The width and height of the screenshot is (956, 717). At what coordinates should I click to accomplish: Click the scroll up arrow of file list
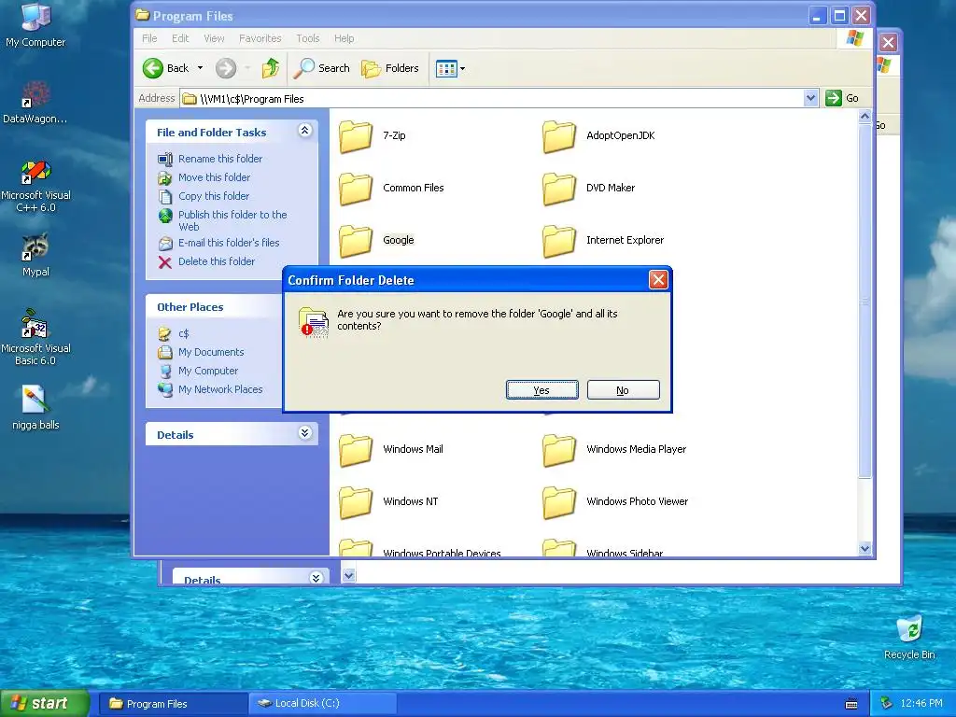pyautogui.click(x=865, y=116)
